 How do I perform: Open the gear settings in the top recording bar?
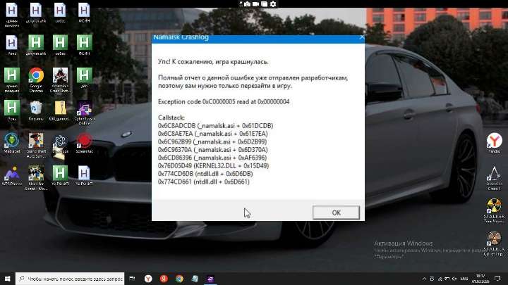coord(273,4)
